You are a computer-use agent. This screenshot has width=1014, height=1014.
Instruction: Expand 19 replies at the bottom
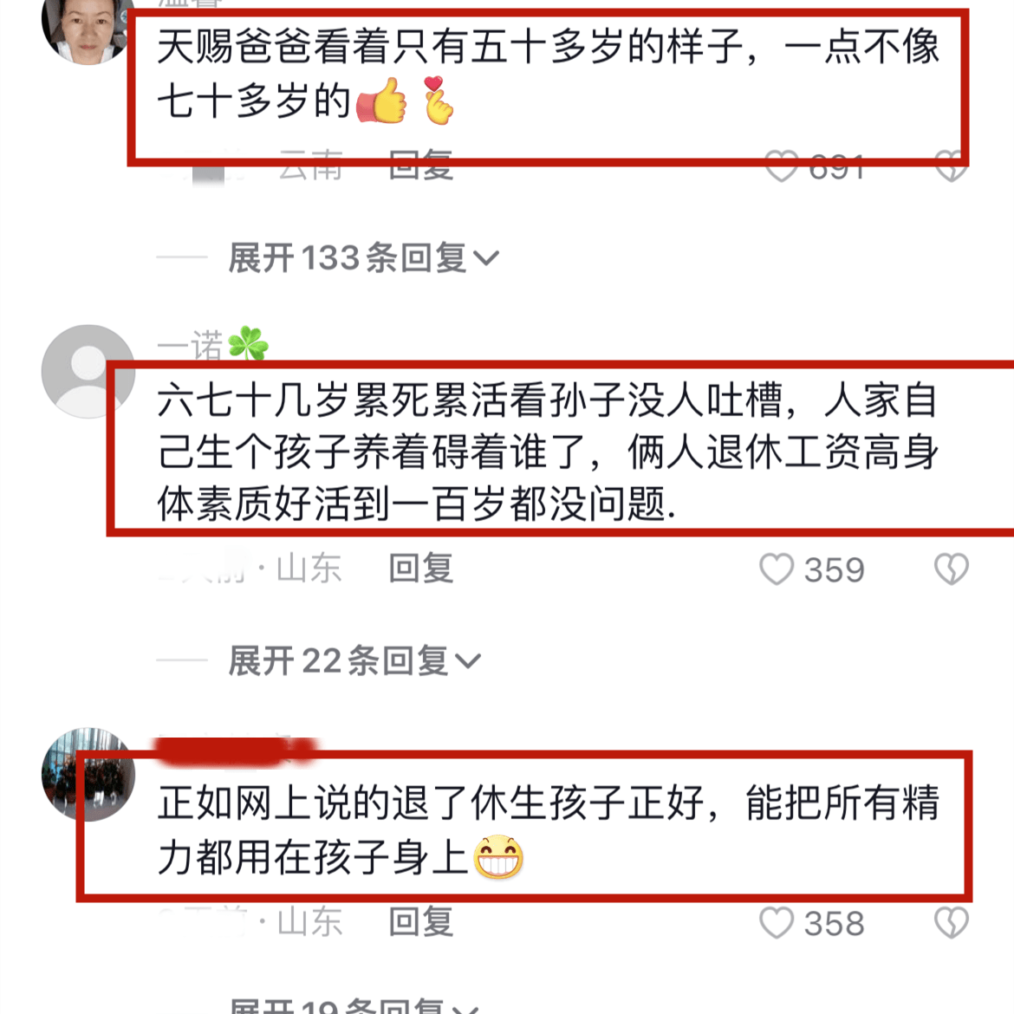354,1005
